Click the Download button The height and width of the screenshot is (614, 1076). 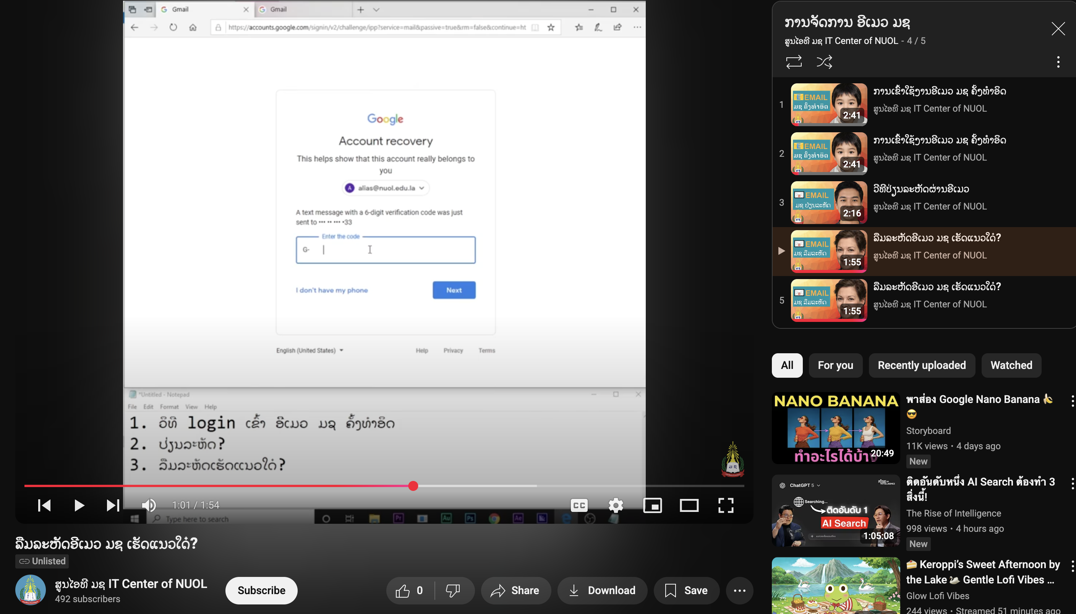click(x=602, y=590)
